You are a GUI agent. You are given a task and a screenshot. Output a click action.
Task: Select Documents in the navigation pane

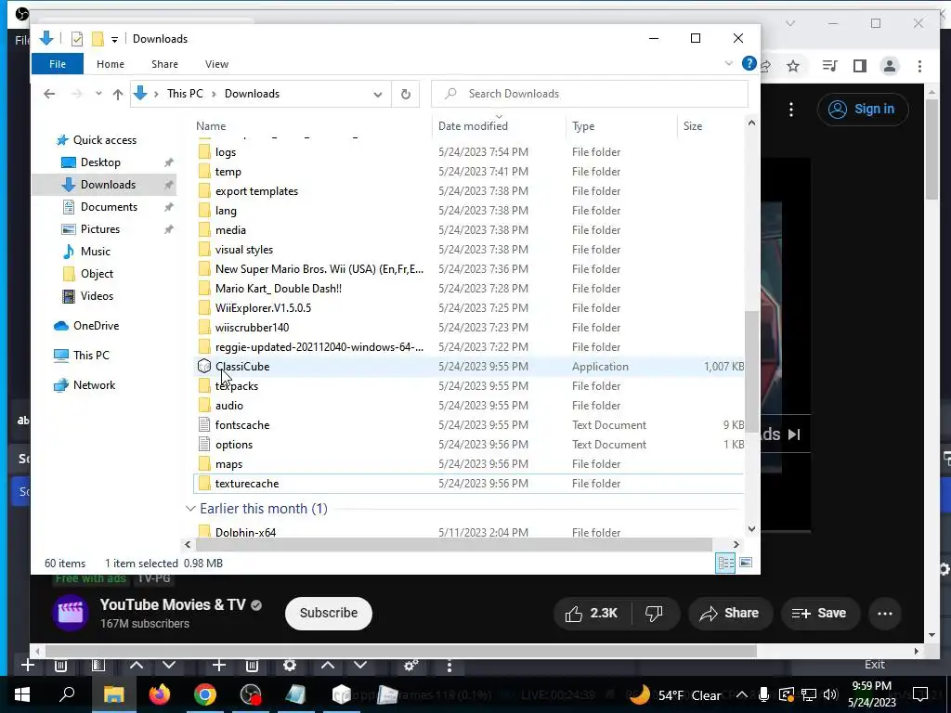point(109,207)
